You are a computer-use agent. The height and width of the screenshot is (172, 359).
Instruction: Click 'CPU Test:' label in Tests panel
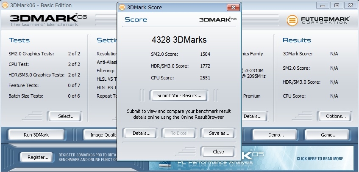tap(19, 64)
